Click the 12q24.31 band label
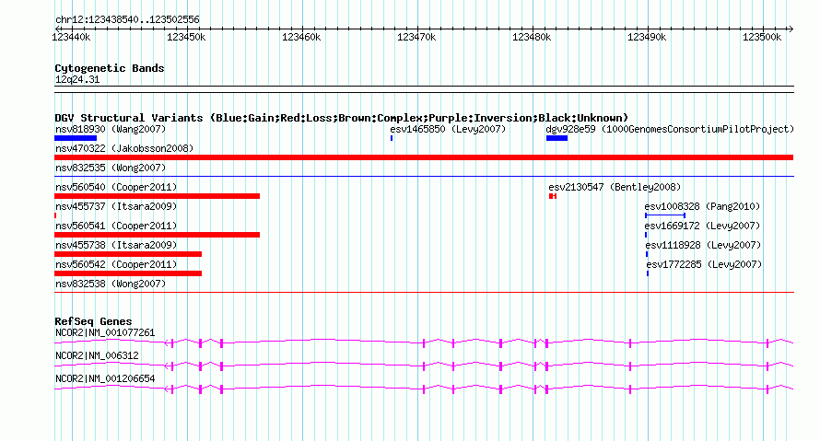Screen dimensions: 820x441 pyautogui.click(x=77, y=79)
